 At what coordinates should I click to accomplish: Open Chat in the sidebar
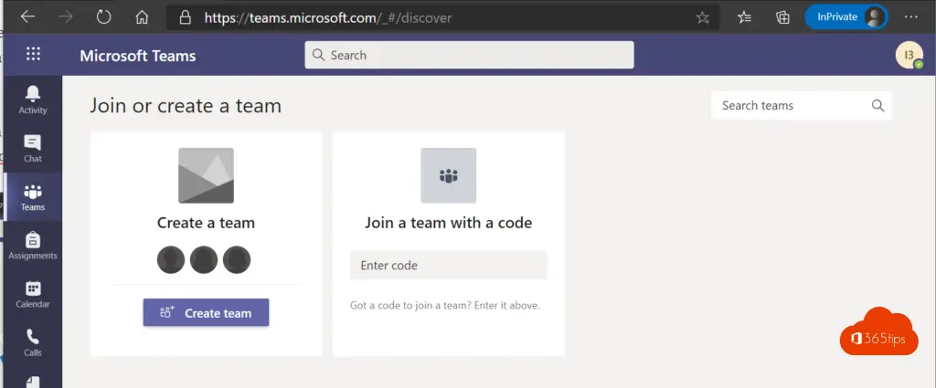click(33, 149)
